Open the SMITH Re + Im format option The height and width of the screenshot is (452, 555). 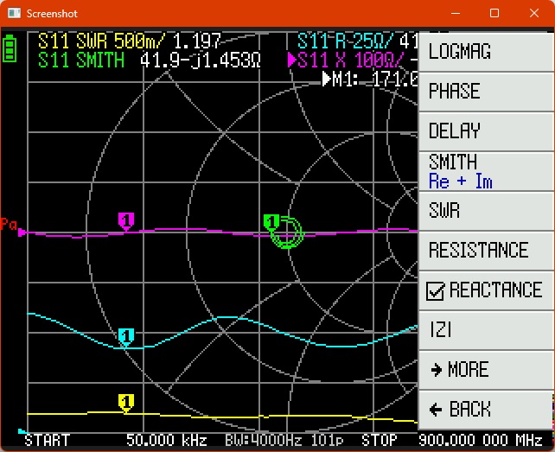click(486, 170)
